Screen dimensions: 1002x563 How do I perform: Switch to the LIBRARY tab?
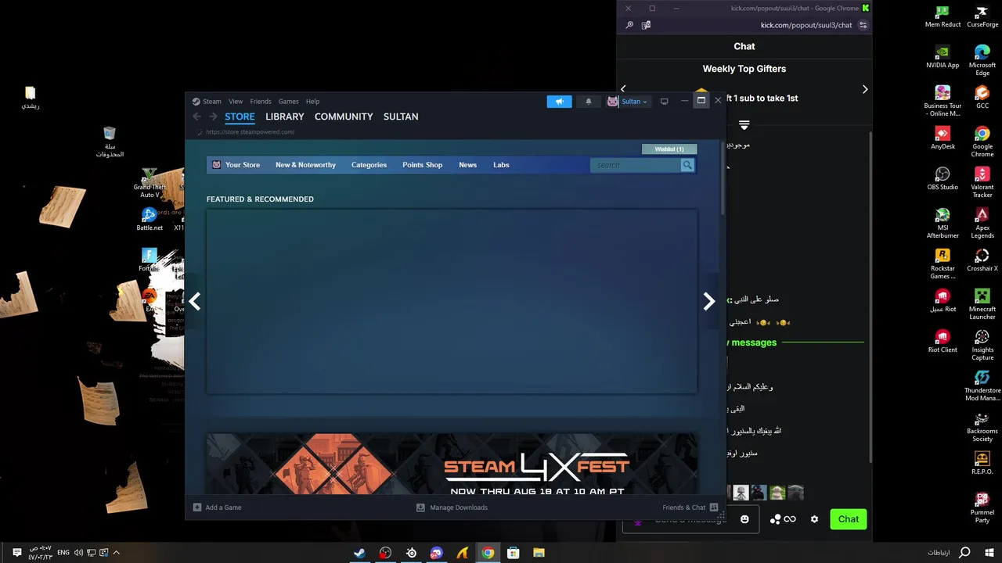coord(284,117)
